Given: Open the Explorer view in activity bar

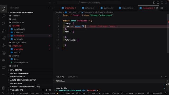Looking at the screenshot, I should (x=3, y=9).
